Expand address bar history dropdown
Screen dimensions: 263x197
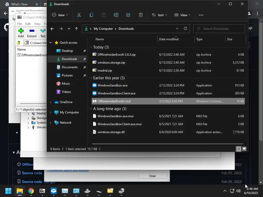pos(177,28)
